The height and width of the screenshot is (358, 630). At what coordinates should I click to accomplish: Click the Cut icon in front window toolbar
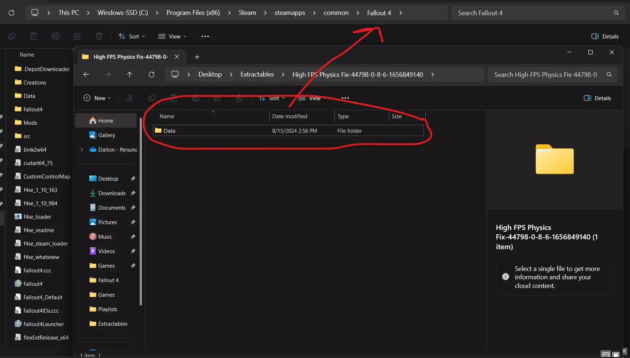(130, 98)
